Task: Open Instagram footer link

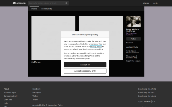Action: 37,92
